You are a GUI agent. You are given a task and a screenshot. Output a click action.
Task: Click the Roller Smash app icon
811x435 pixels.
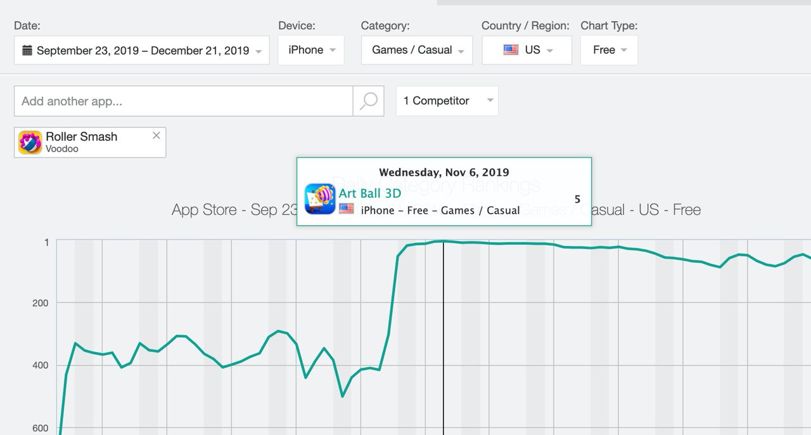pyautogui.click(x=30, y=143)
